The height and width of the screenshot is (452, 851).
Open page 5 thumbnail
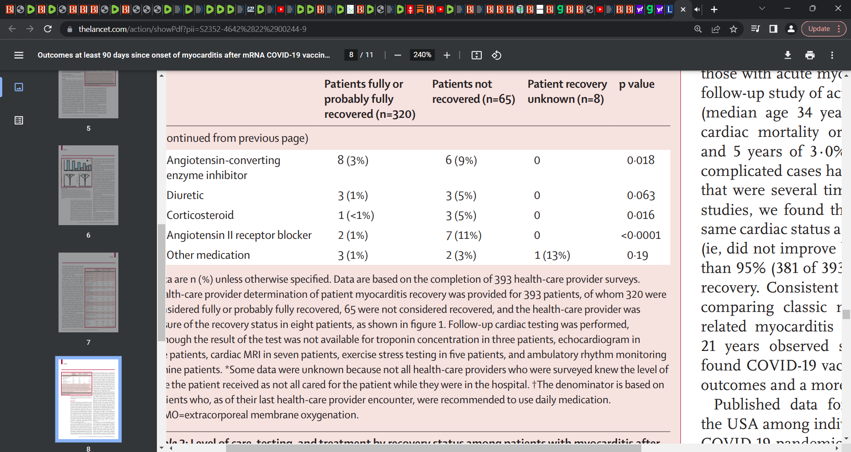coord(88,94)
